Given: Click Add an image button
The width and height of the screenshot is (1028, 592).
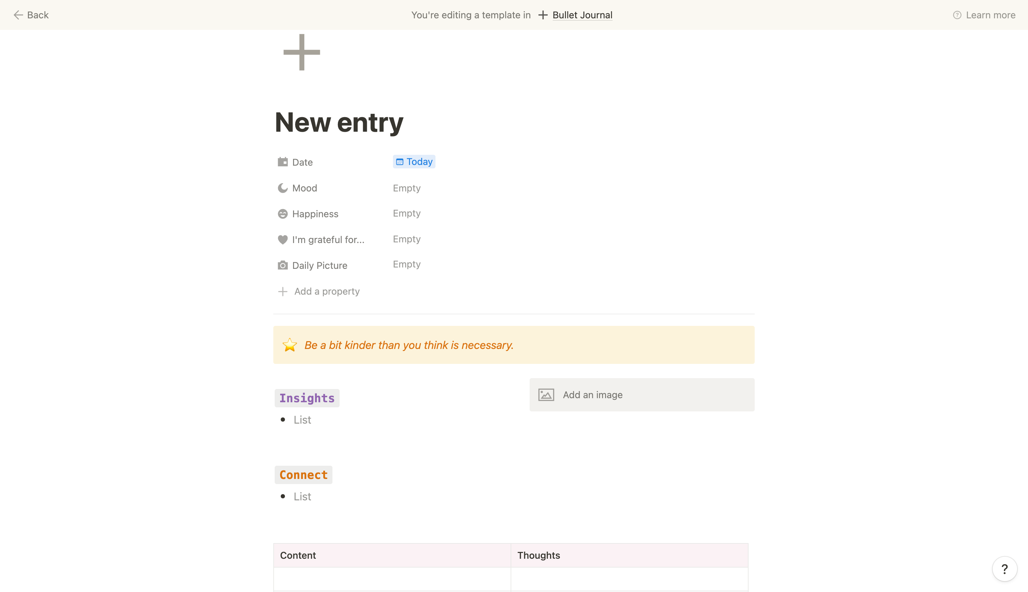Looking at the screenshot, I should (x=642, y=394).
